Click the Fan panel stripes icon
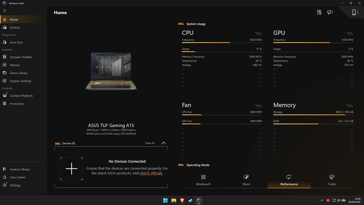The width and height of the screenshot is (364, 205). 258,106
